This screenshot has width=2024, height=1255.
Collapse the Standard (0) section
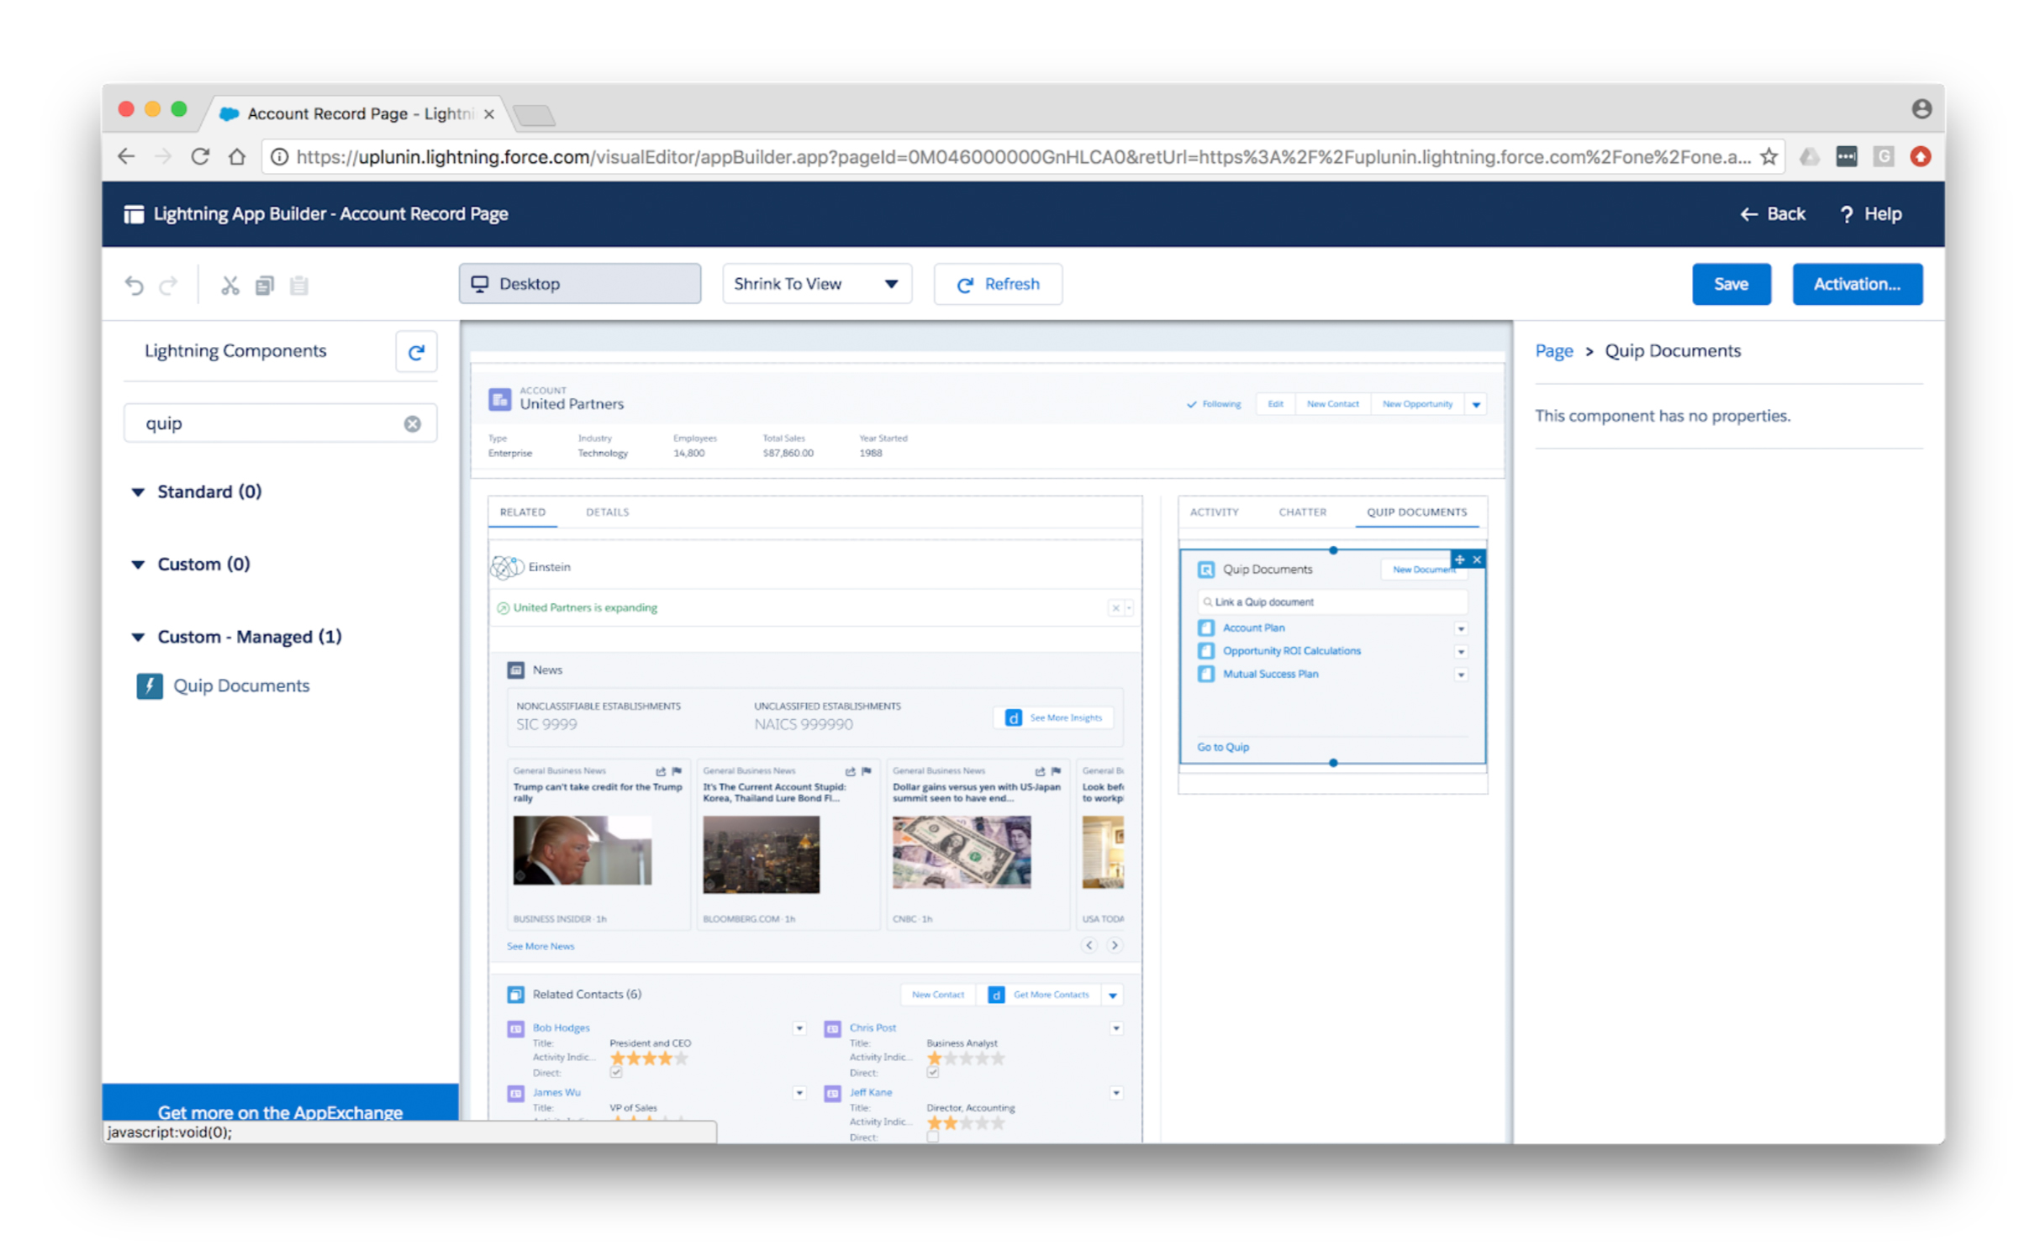(138, 491)
